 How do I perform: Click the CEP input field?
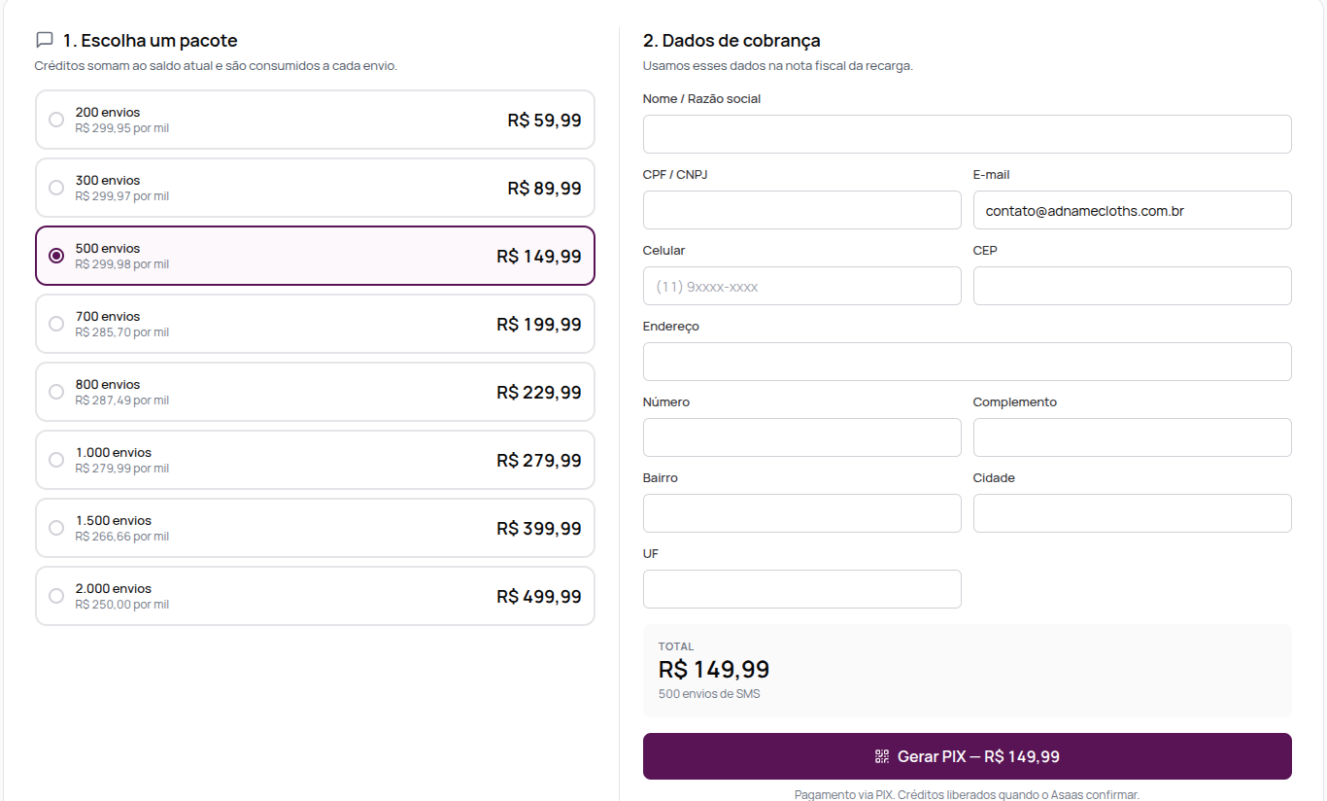pyautogui.click(x=1132, y=286)
